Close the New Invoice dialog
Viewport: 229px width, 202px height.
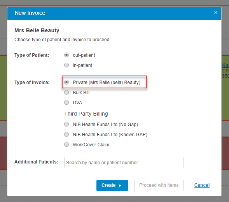tap(215, 12)
